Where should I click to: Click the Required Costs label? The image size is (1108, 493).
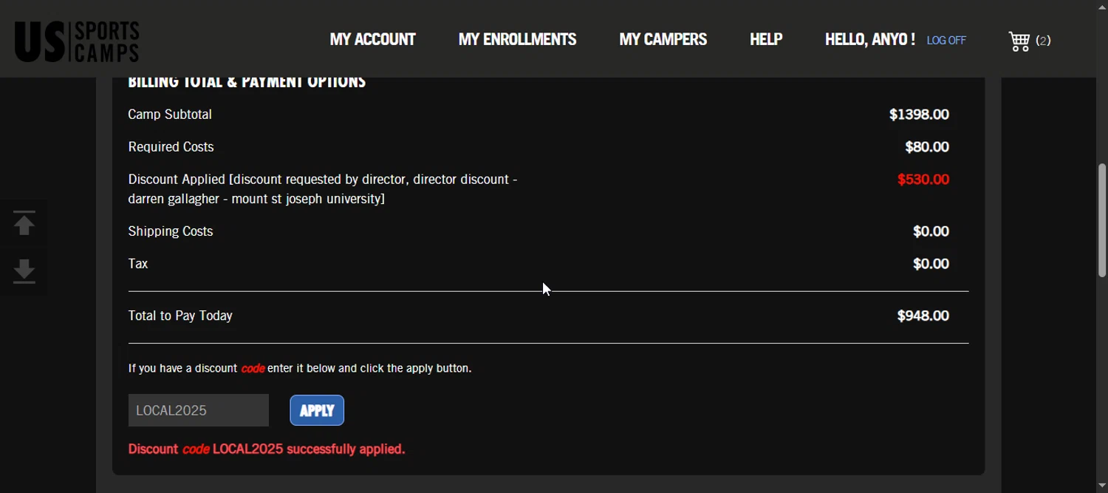click(171, 147)
